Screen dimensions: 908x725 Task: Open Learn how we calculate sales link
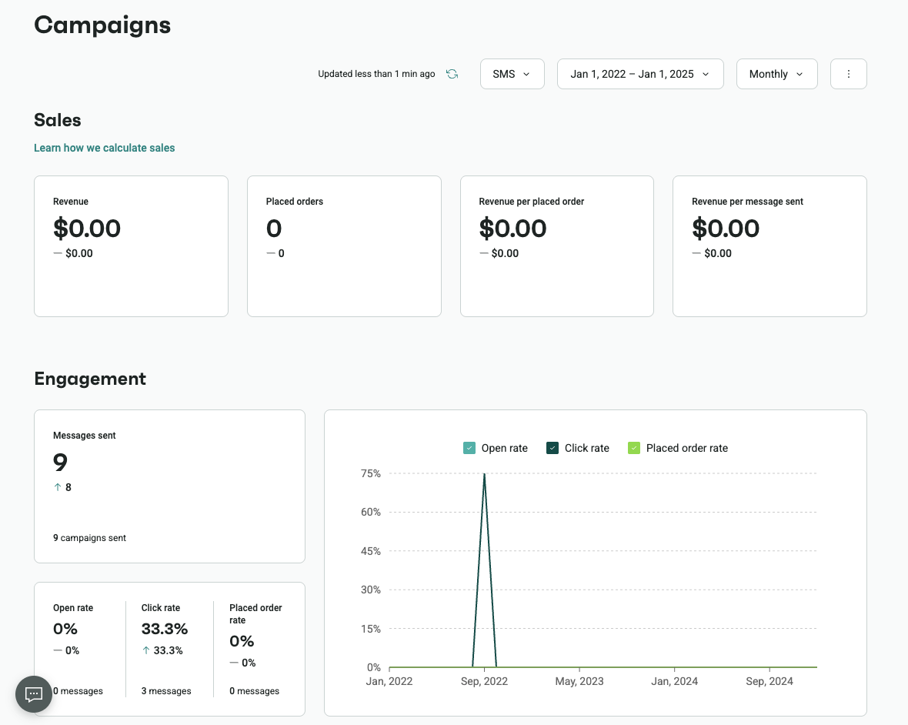[104, 148]
